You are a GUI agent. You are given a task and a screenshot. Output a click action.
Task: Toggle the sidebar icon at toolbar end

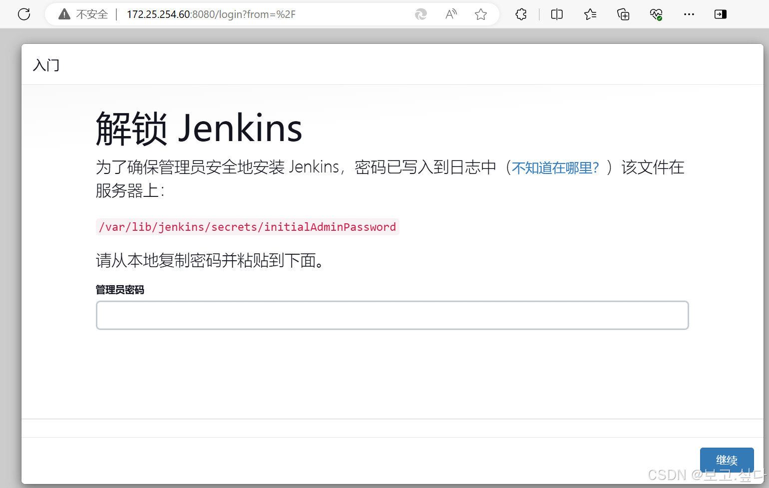tap(721, 14)
